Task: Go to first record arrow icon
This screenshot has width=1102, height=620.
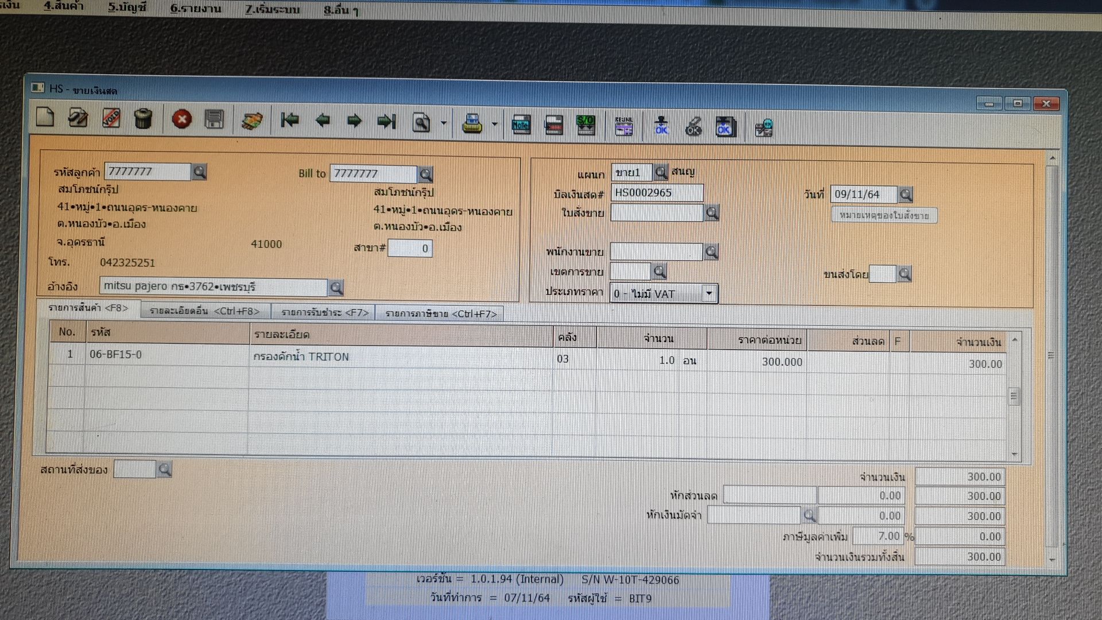Action: tap(290, 121)
